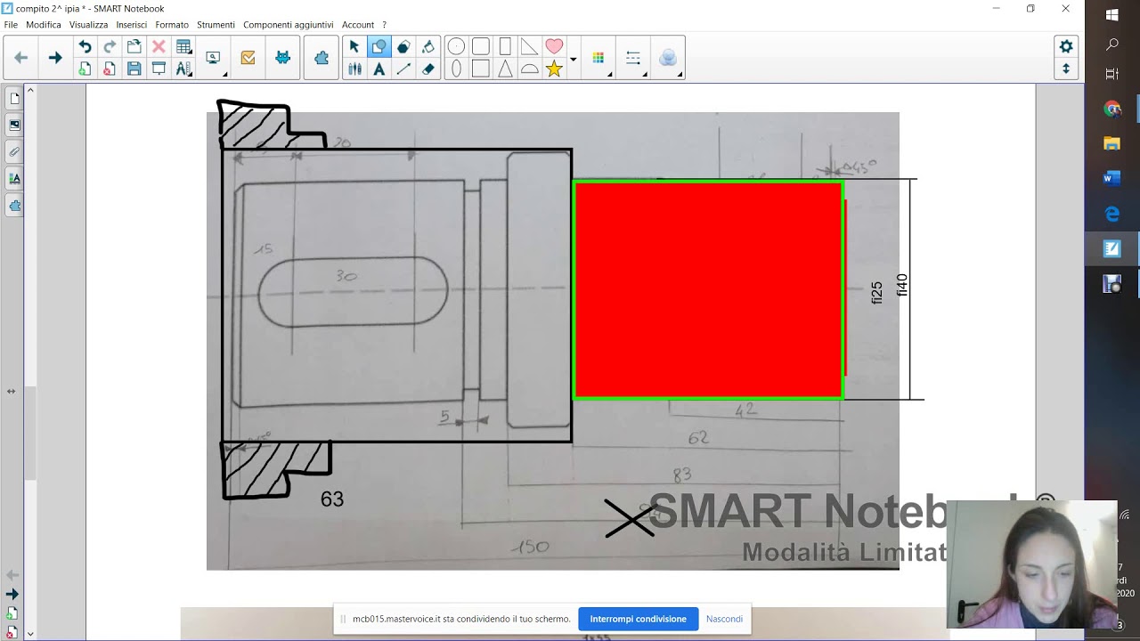
Task: Redo action in toolbar
Action: (110, 47)
